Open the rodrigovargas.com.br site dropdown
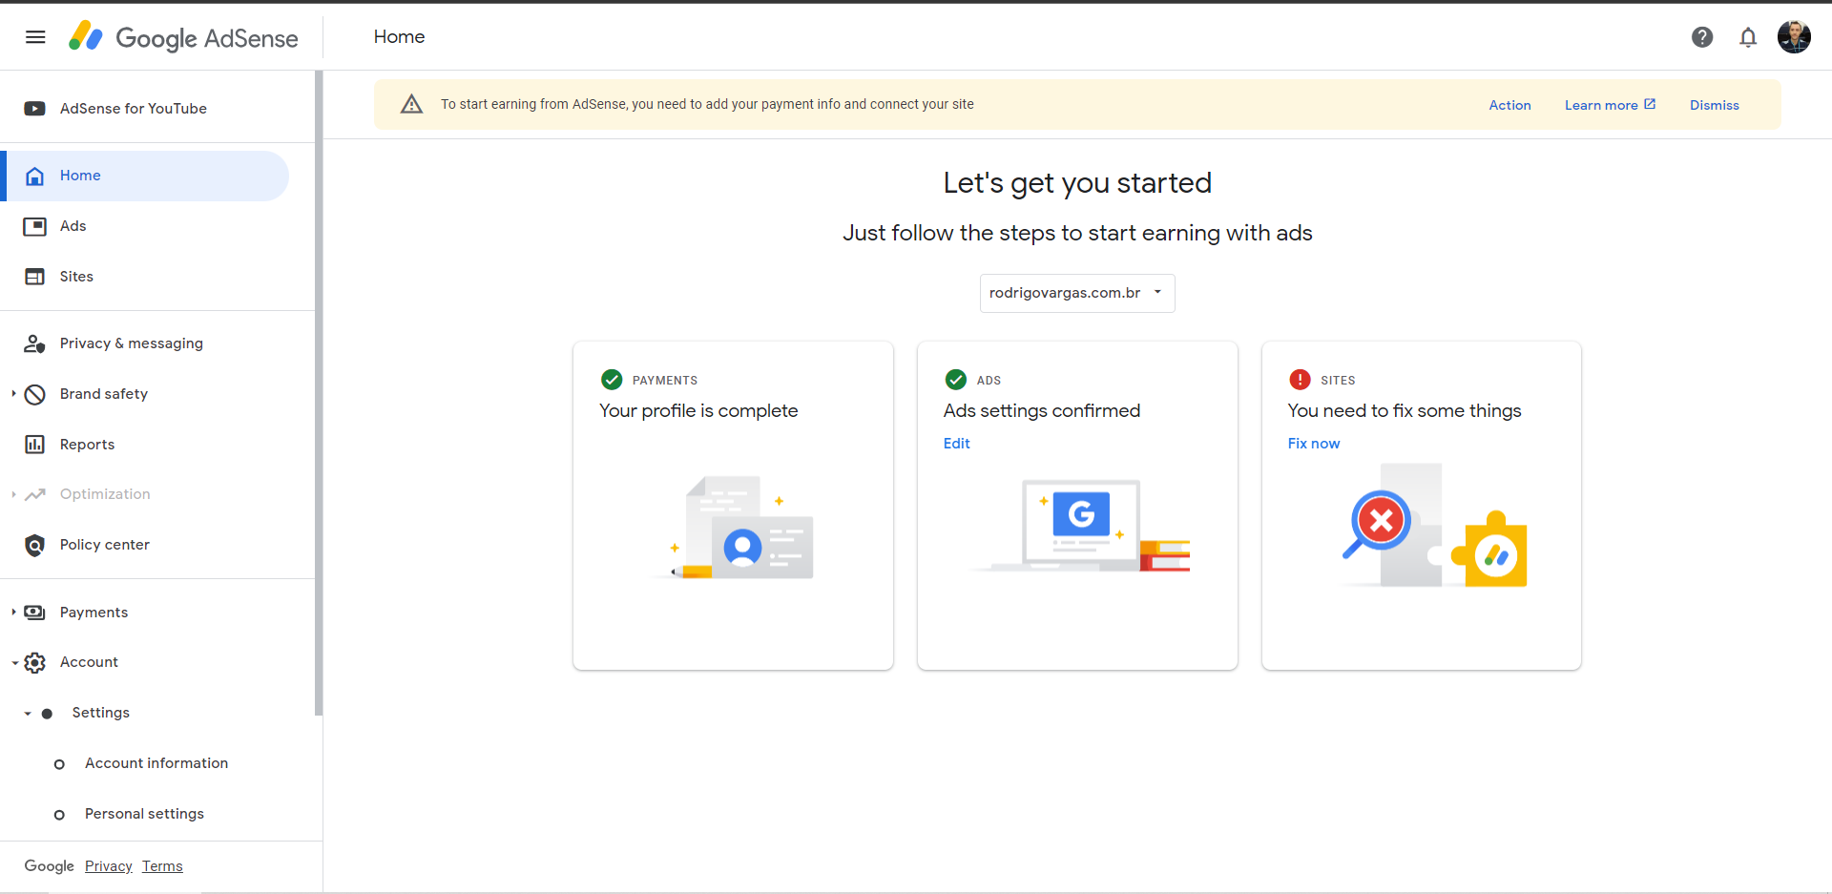1832x894 pixels. [x=1077, y=293]
